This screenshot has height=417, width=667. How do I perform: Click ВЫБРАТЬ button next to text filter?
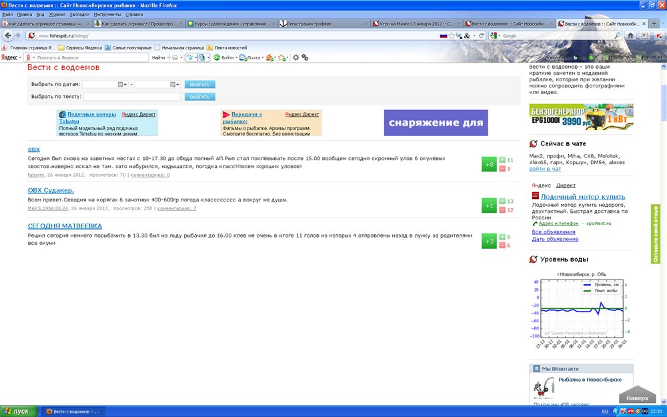coord(199,97)
